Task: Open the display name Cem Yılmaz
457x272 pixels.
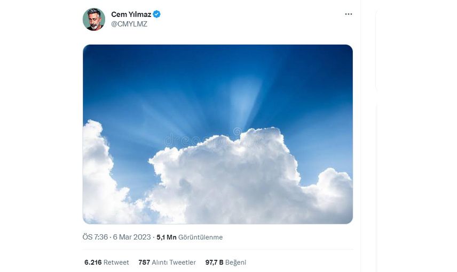Action: coord(131,14)
